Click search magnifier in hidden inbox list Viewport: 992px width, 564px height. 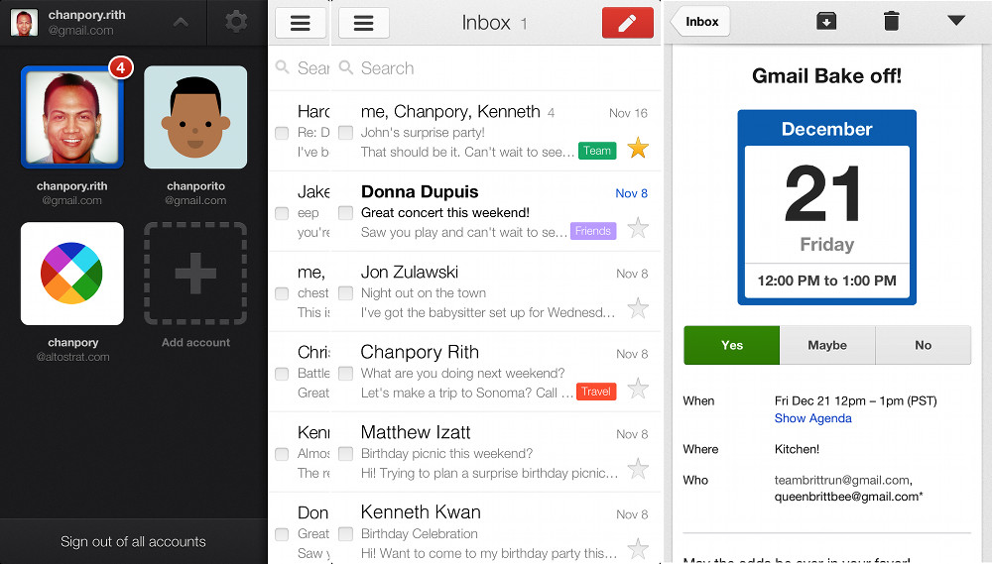click(283, 67)
